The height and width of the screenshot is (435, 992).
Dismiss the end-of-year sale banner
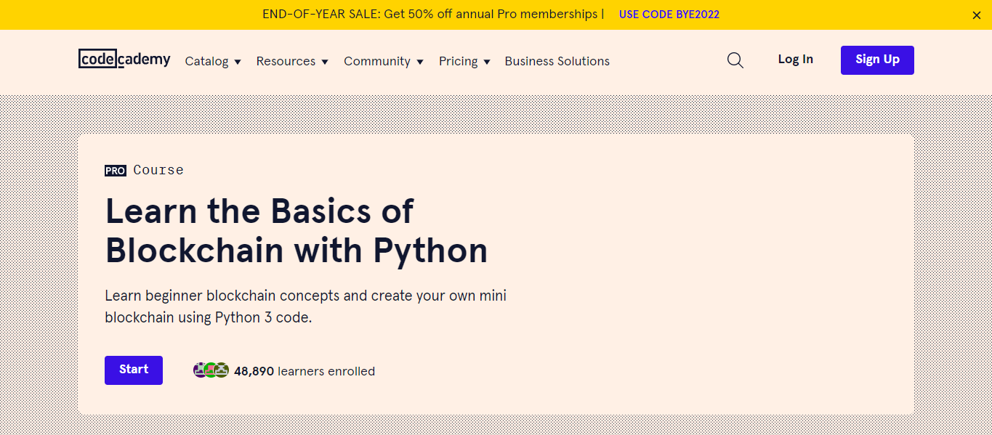click(x=976, y=15)
